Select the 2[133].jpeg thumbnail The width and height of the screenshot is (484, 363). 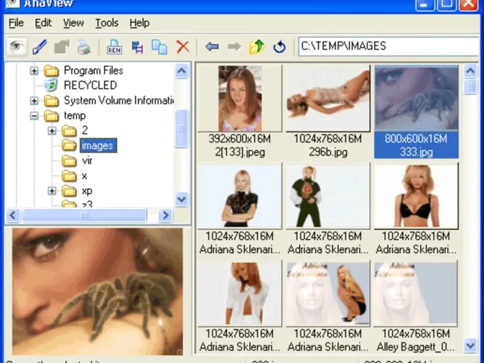(x=240, y=99)
